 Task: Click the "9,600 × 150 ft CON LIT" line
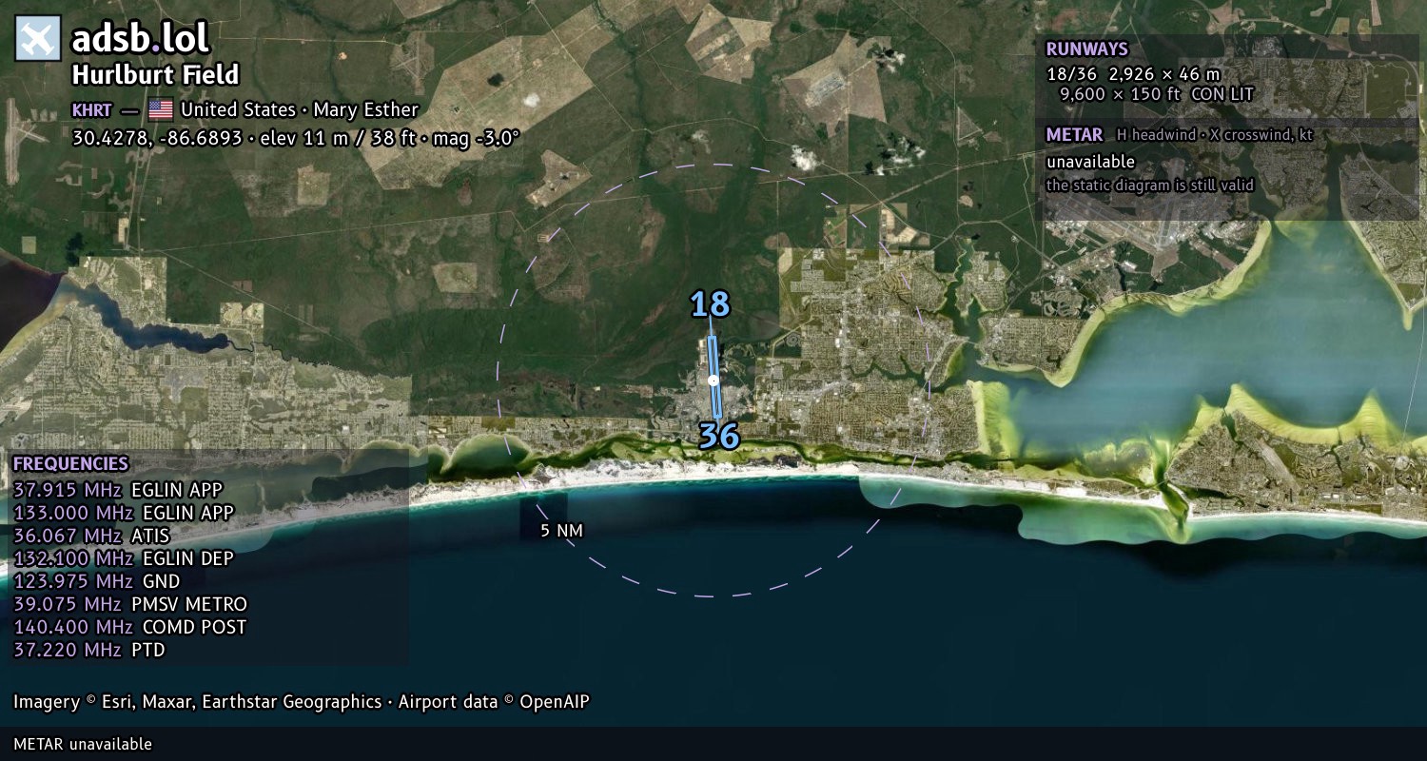pyautogui.click(x=1158, y=94)
